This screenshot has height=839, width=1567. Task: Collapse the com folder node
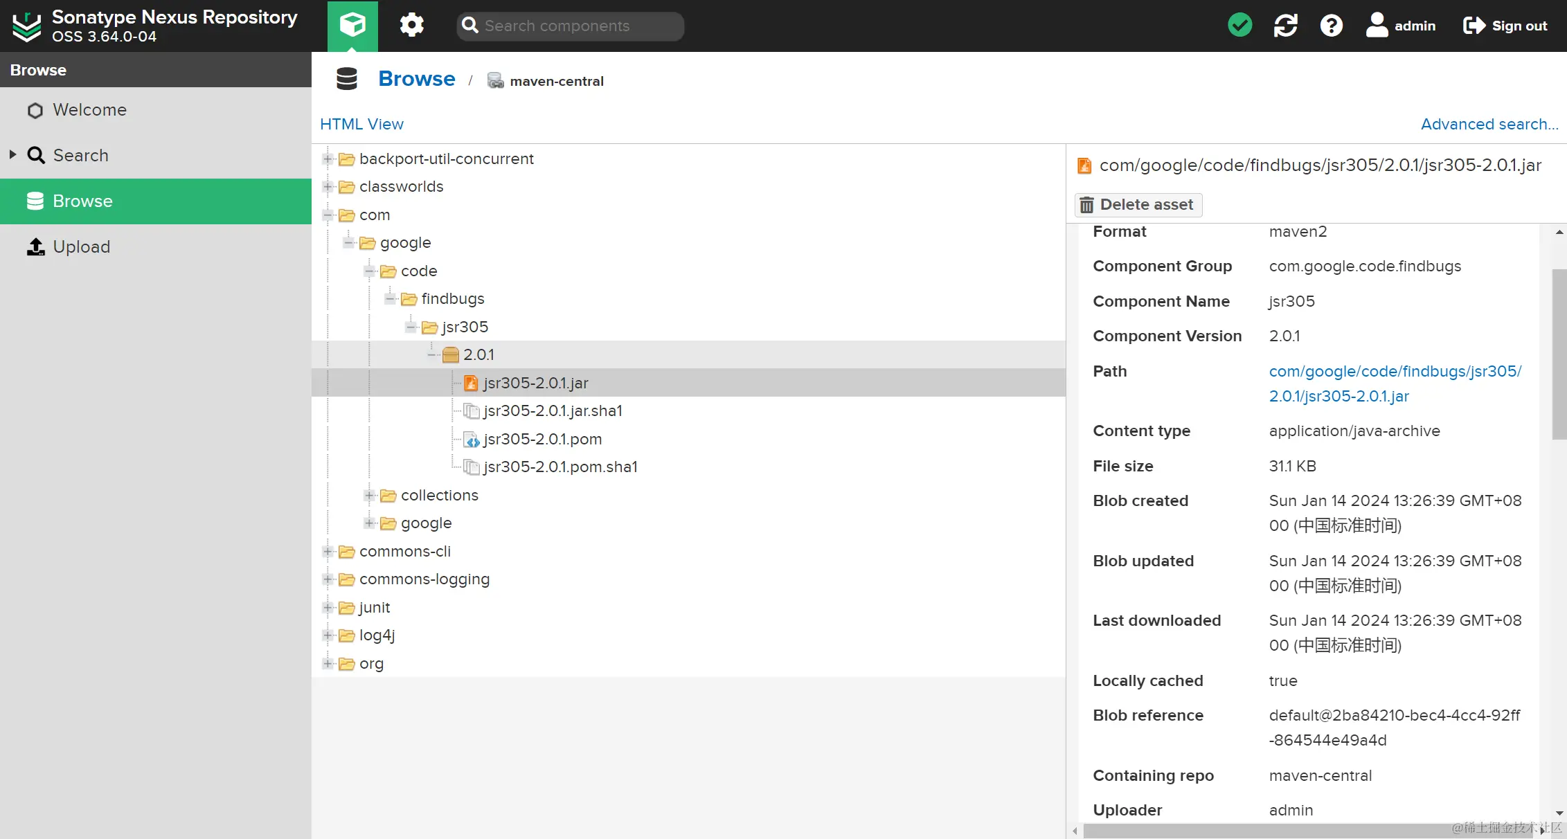pyautogui.click(x=328, y=215)
